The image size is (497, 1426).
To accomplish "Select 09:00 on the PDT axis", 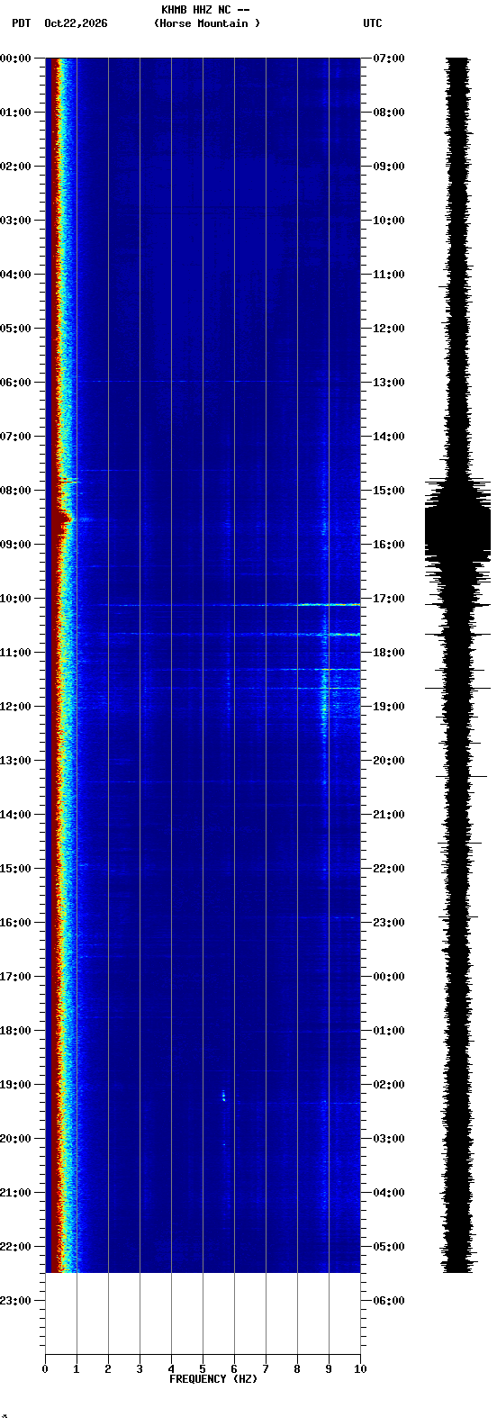I will point(15,545).
